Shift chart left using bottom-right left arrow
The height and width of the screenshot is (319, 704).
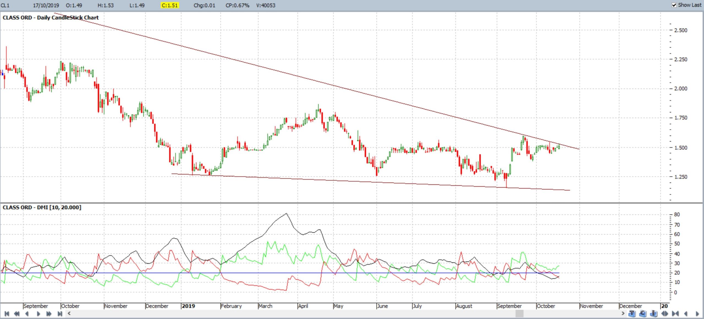point(686,314)
